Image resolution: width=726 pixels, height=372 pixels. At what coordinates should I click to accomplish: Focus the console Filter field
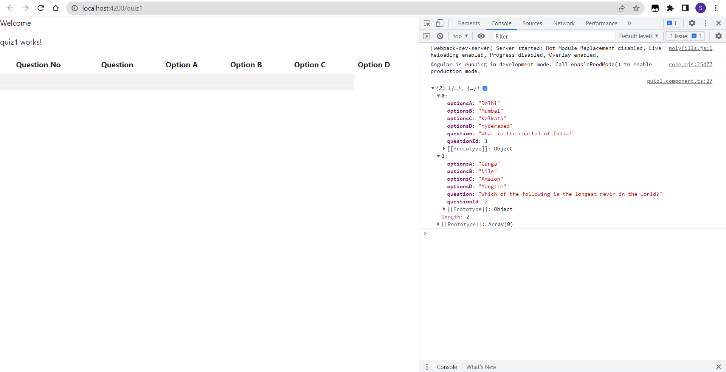pyautogui.click(x=554, y=36)
